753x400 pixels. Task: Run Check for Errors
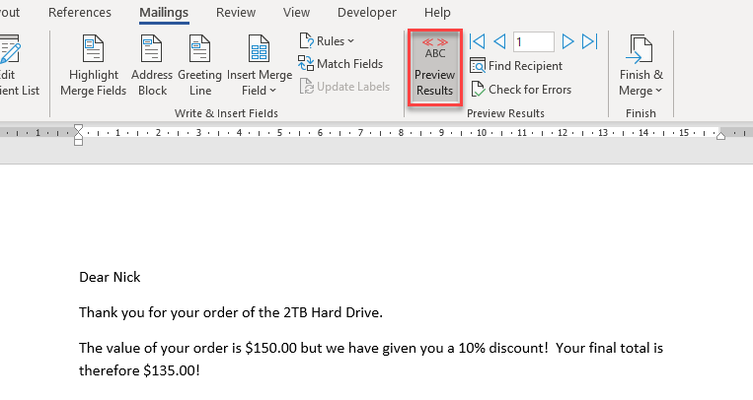tap(520, 90)
